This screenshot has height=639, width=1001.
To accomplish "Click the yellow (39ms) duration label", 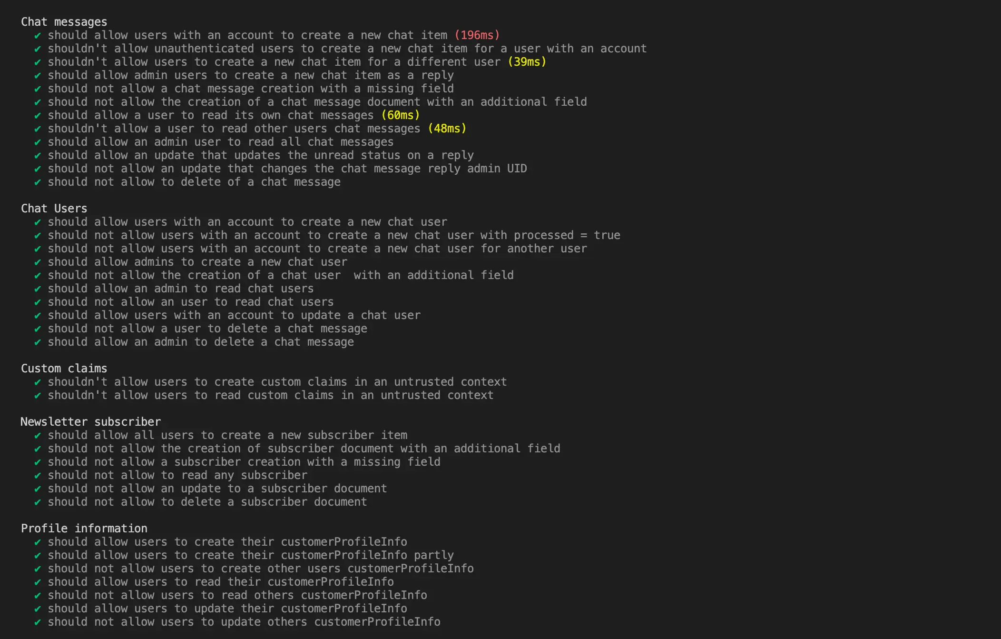I will coord(527,62).
